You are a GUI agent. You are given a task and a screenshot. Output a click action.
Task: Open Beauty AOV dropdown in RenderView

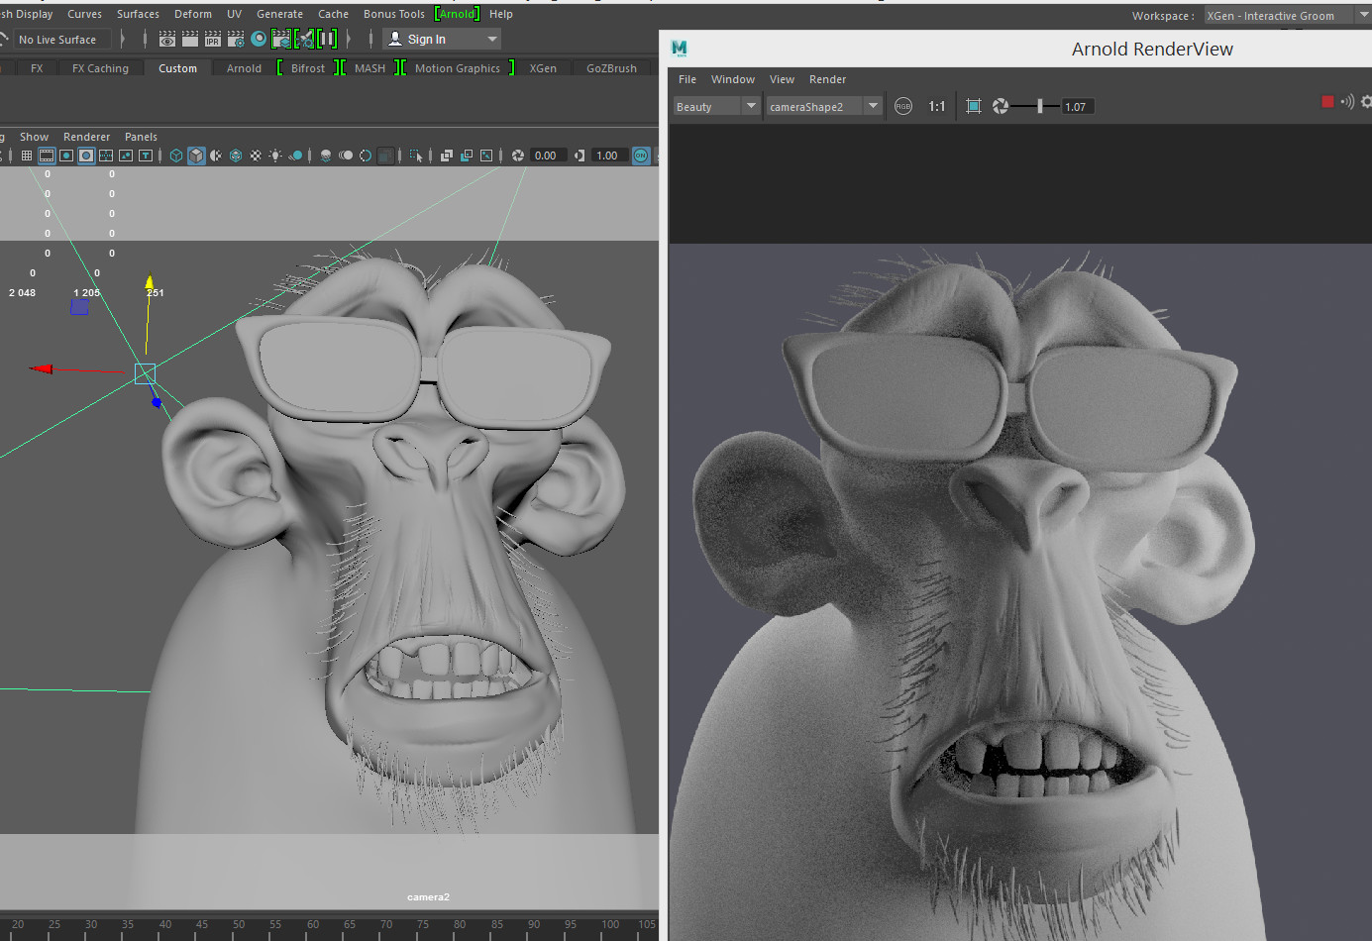716,106
